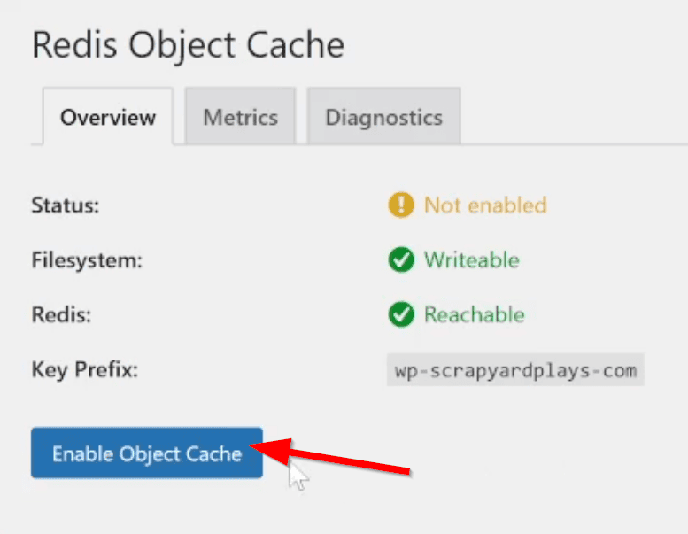Screen dimensions: 688x534
Task: Select the wp-scrapyardplays-com key prefix value
Action: point(515,370)
